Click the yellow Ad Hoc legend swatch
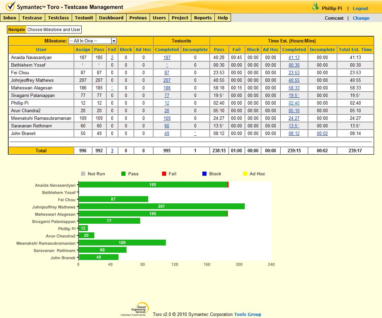Image resolution: width=382 pixels, height=318 pixels. tap(245, 174)
